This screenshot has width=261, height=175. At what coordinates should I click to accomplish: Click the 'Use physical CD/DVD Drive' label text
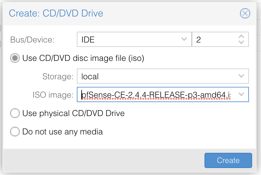[x=73, y=113]
